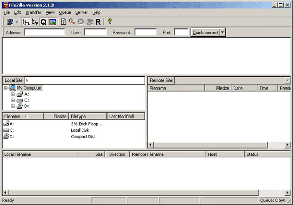Click the Local Site path field
The width and height of the screenshot is (293, 205).
click(85, 80)
